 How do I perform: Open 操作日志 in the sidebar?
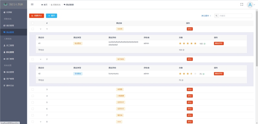click(x=14, y=86)
